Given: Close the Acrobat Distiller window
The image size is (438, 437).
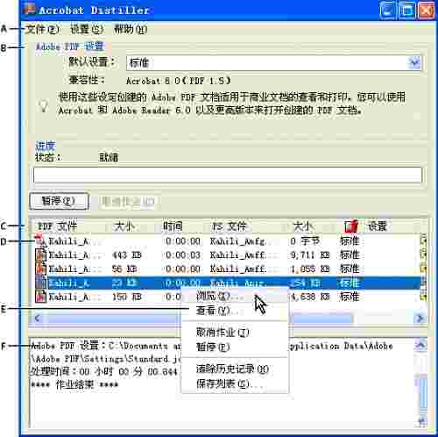Looking at the screenshot, I should (x=426, y=11).
